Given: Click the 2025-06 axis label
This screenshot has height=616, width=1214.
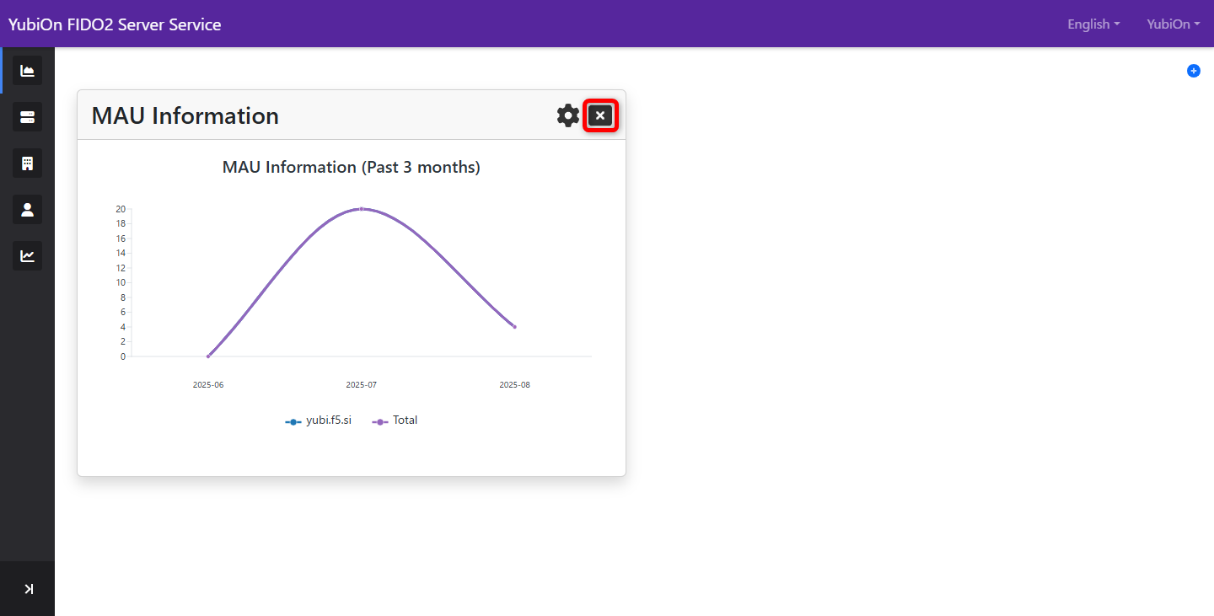Looking at the screenshot, I should click(208, 385).
